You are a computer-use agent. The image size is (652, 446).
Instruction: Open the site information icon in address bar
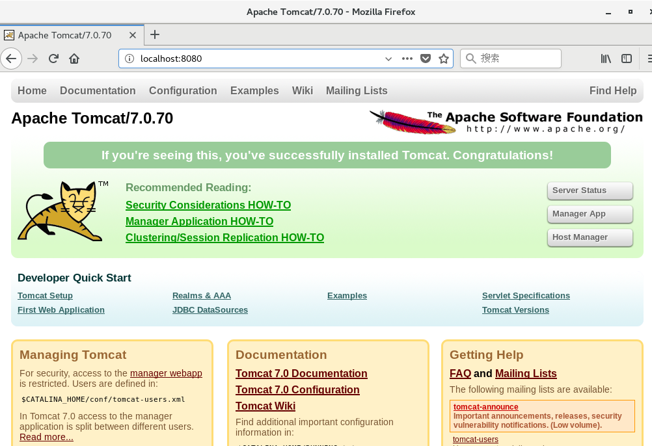(x=129, y=59)
